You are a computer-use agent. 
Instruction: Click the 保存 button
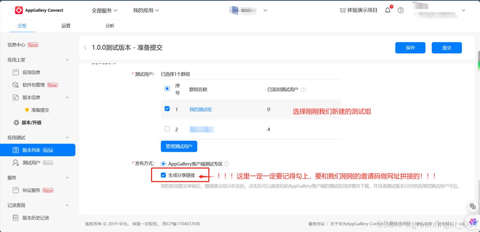(x=410, y=48)
